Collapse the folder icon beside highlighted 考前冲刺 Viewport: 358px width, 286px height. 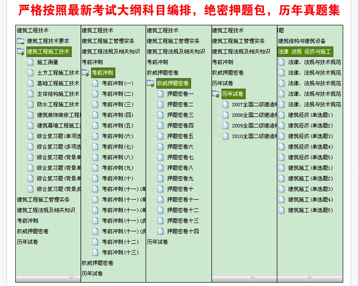pos(85,73)
